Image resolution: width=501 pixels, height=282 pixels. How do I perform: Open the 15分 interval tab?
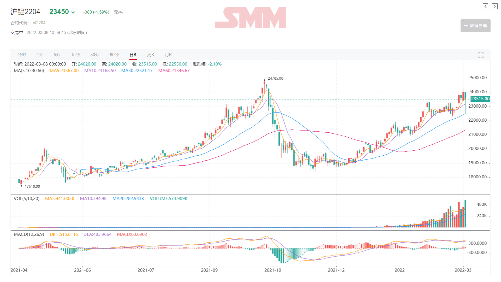tap(75, 55)
